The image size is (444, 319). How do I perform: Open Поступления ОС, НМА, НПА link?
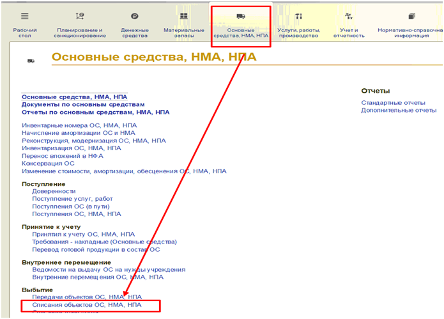77,214
